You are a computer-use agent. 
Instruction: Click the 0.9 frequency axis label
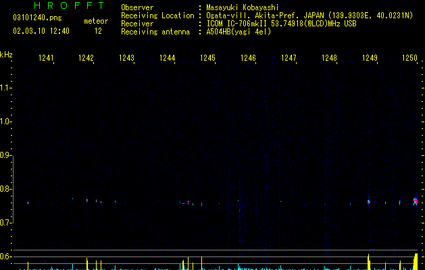[x=5, y=155]
